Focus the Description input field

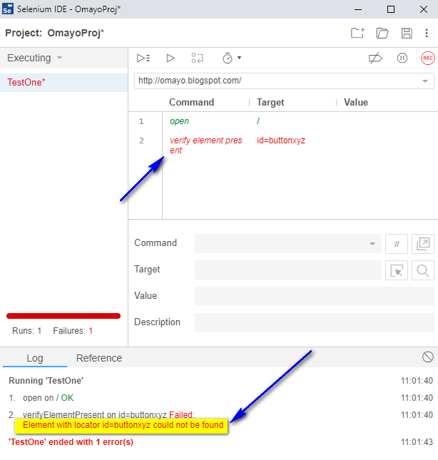(x=314, y=322)
